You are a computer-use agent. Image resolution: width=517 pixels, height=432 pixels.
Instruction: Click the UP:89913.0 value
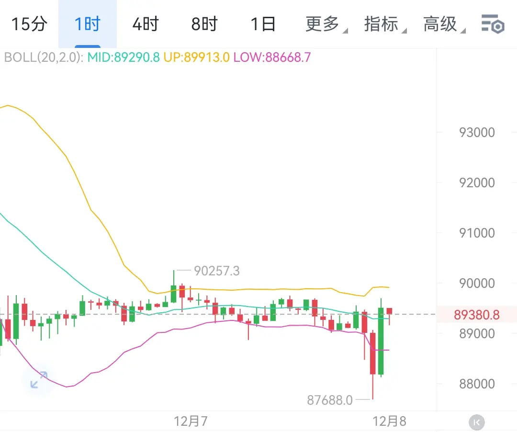[x=197, y=57]
